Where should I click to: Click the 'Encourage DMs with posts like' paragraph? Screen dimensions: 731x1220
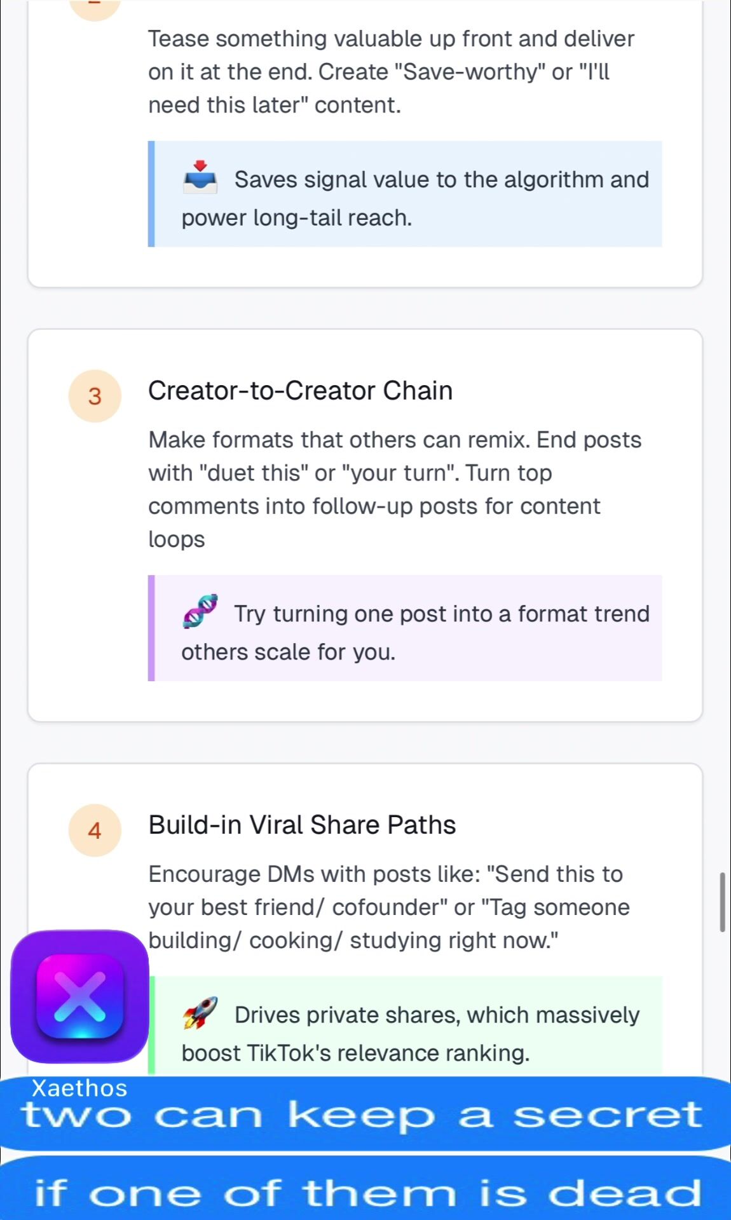388,907
